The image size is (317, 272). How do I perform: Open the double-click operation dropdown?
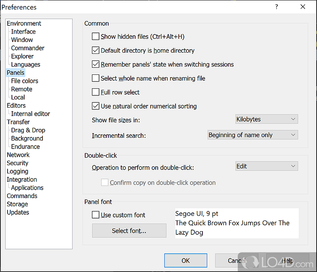pos(266,166)
